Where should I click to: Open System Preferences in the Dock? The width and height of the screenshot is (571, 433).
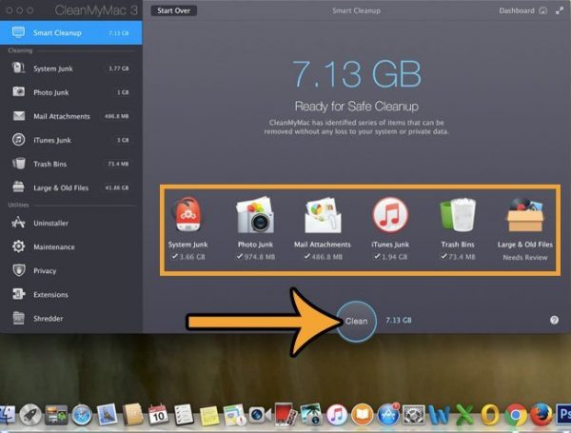click(x=414, y=415)
